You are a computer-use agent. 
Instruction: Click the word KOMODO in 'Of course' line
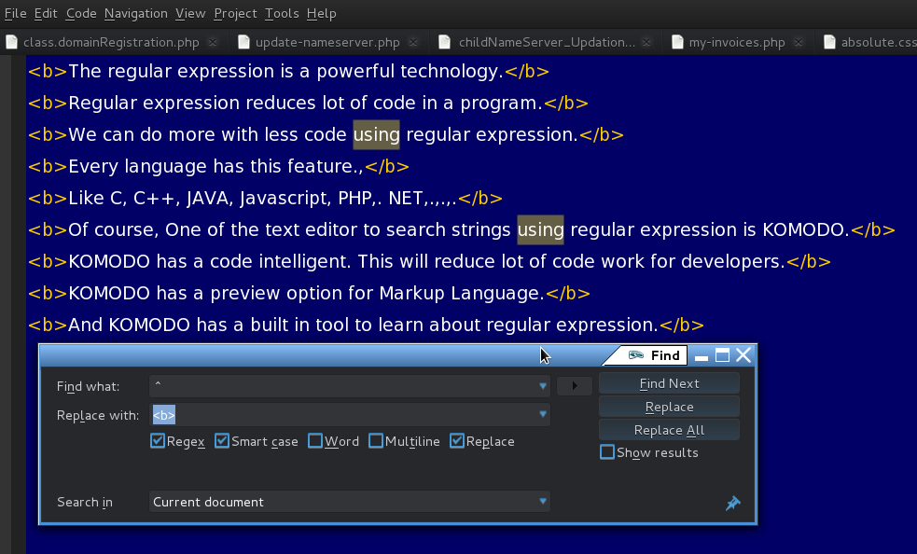pos(805,230)
